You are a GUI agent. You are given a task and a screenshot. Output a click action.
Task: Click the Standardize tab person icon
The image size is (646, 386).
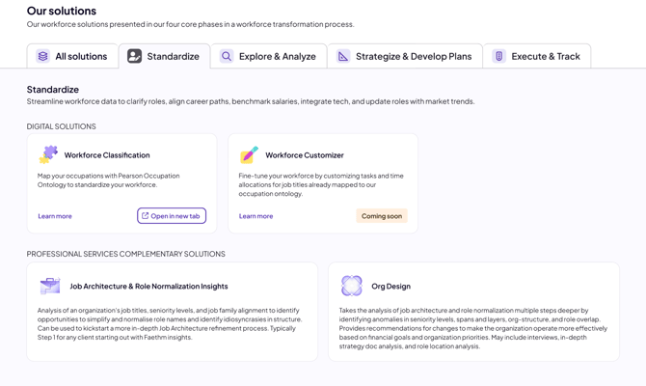[134, 56]
